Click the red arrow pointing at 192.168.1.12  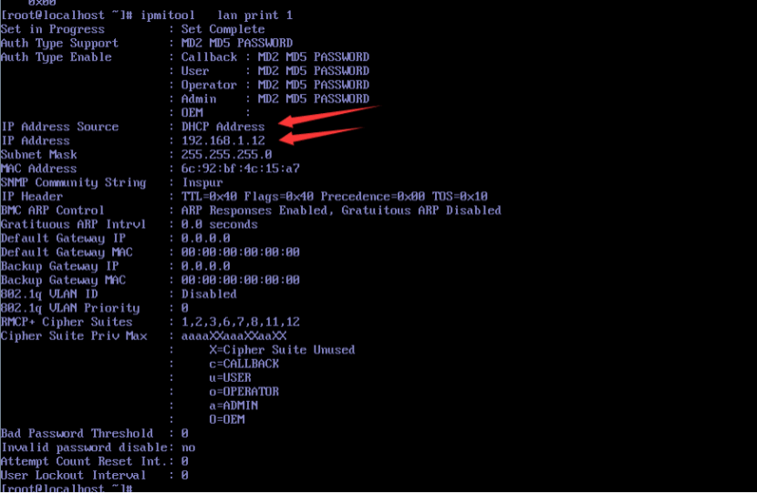pyautogui.click(x=320, y=135)
